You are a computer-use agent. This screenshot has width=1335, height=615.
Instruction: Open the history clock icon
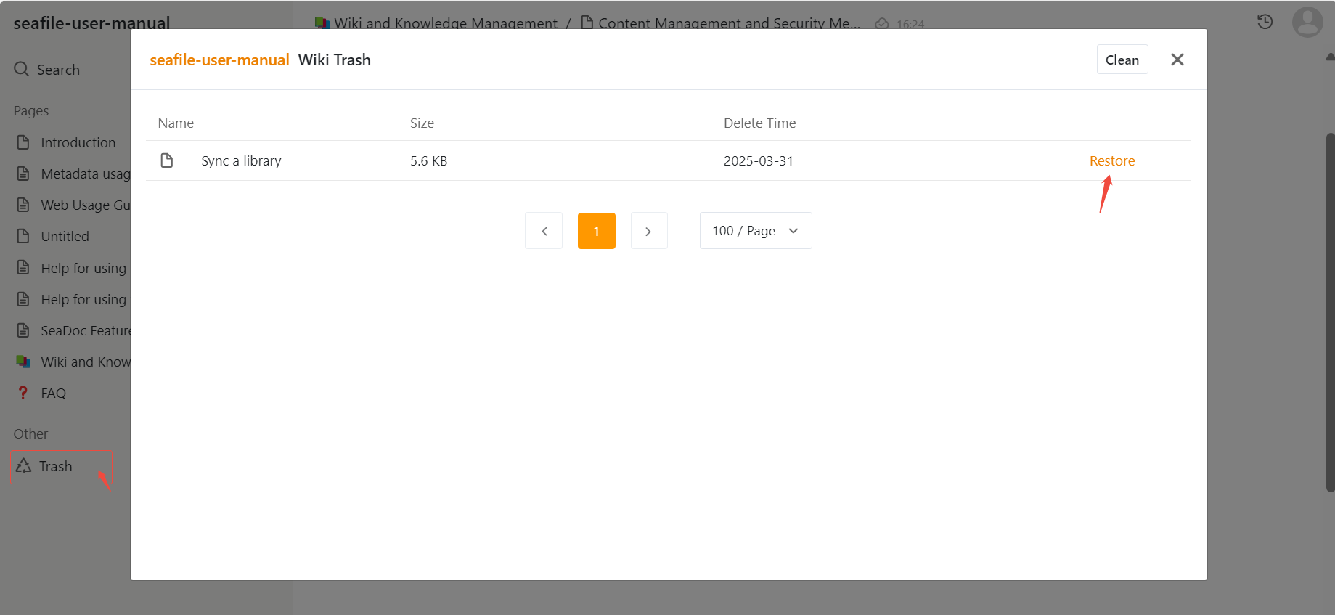(x=1265, y=22)
